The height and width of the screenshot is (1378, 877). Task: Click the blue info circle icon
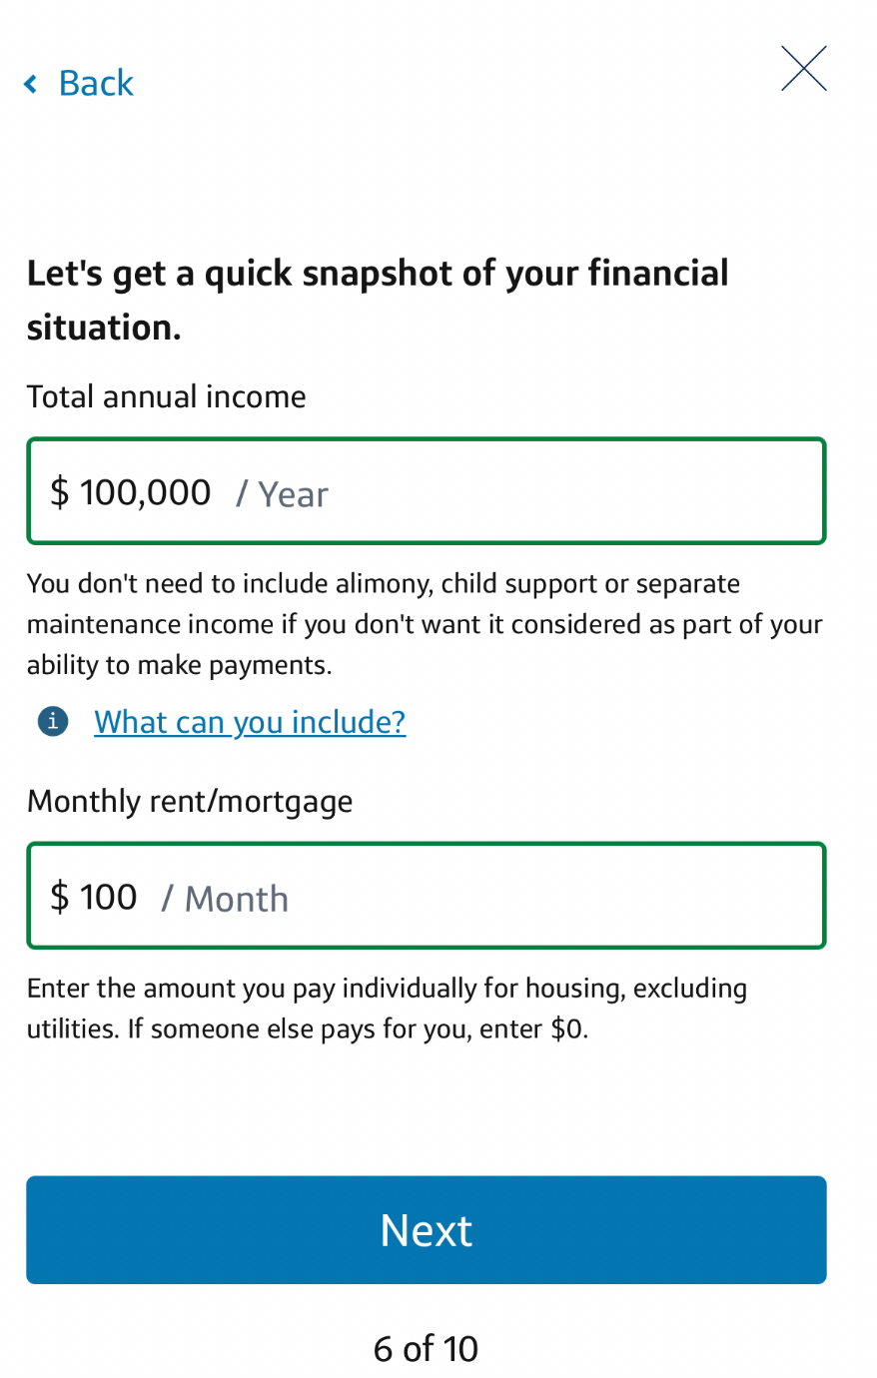[53, 721]
